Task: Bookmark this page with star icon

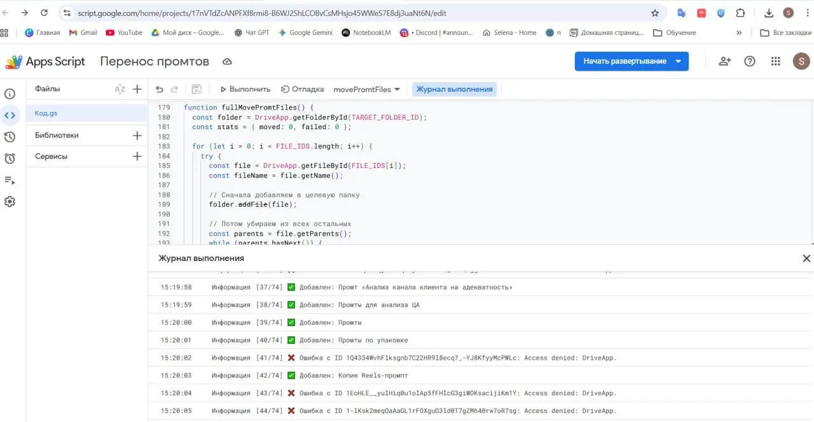Action: click(x=655, y=13)
